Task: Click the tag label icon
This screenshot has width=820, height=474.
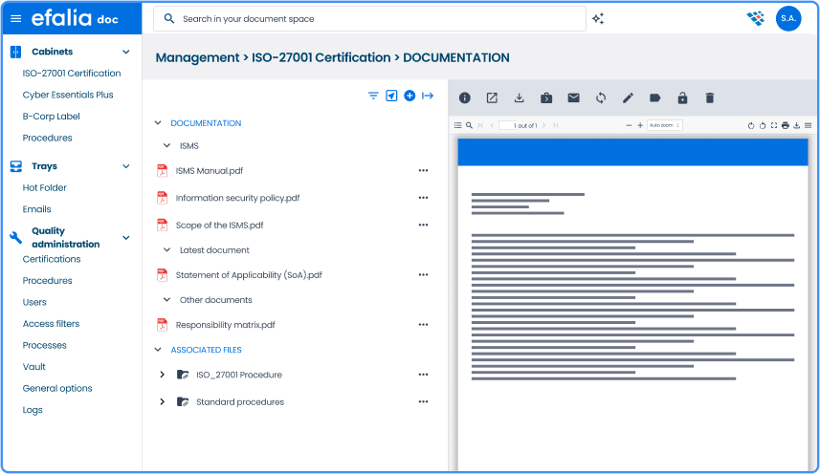Action: pos(655,97)
